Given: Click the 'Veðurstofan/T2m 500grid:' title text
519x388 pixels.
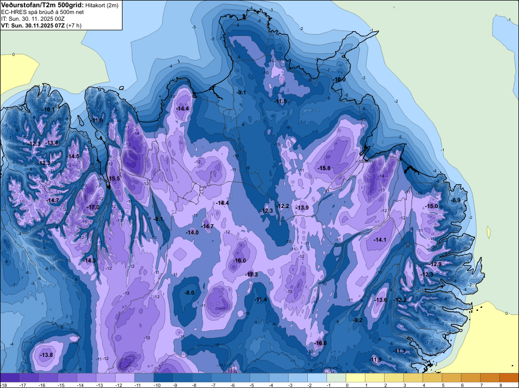Looking at the screenshot, I should (43, 5).
